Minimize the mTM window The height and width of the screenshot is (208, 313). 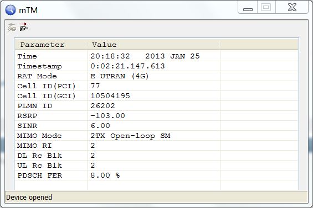[248, 7]
